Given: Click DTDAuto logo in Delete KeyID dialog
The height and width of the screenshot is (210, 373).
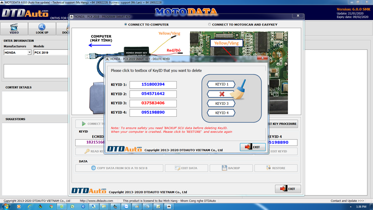Looking at the screenshot, I should click(124, 149).
